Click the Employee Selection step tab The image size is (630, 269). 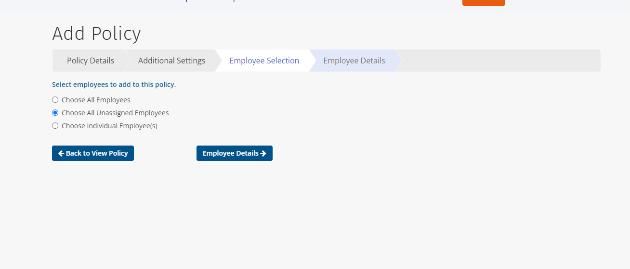(x=264, y=61)
